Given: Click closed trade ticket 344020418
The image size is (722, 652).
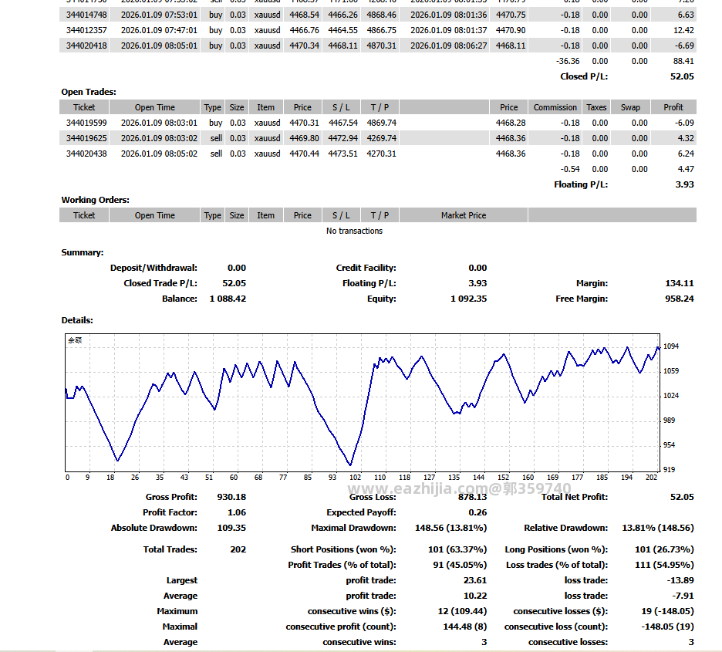Looking at the screenshot, I should click(x=86, y=46).
